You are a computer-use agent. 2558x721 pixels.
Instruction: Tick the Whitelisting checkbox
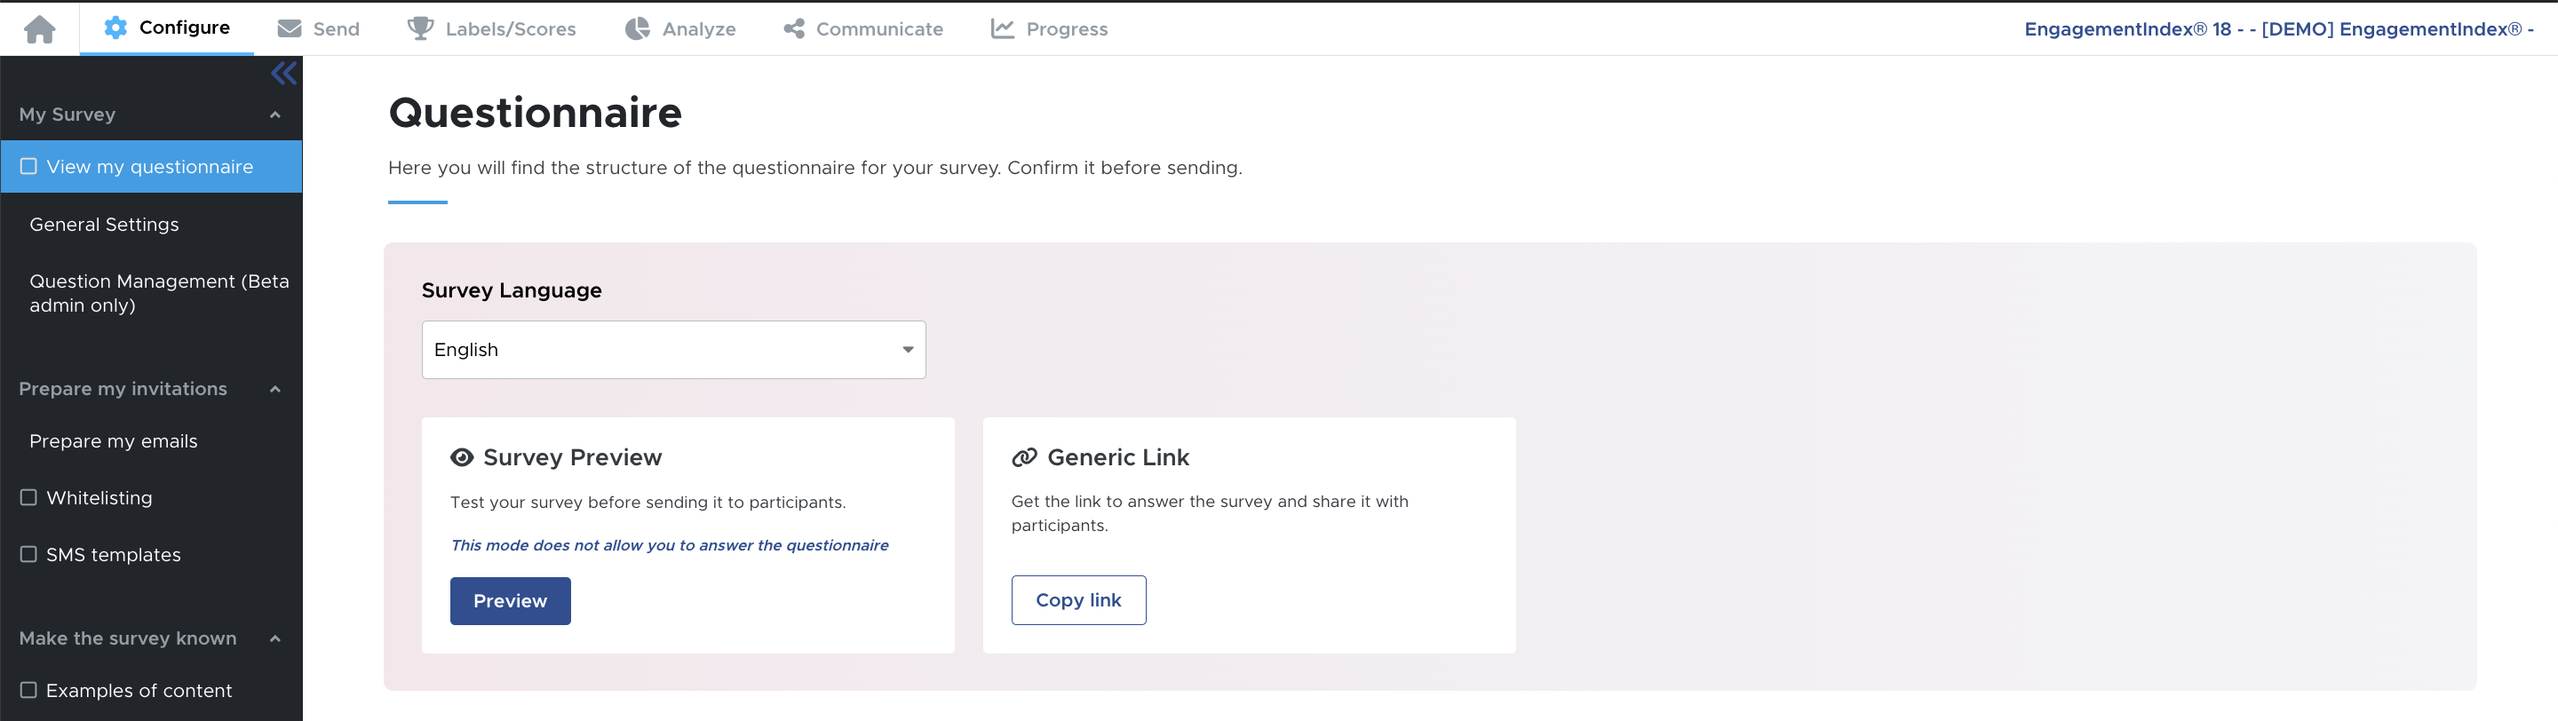coord(28,497)
